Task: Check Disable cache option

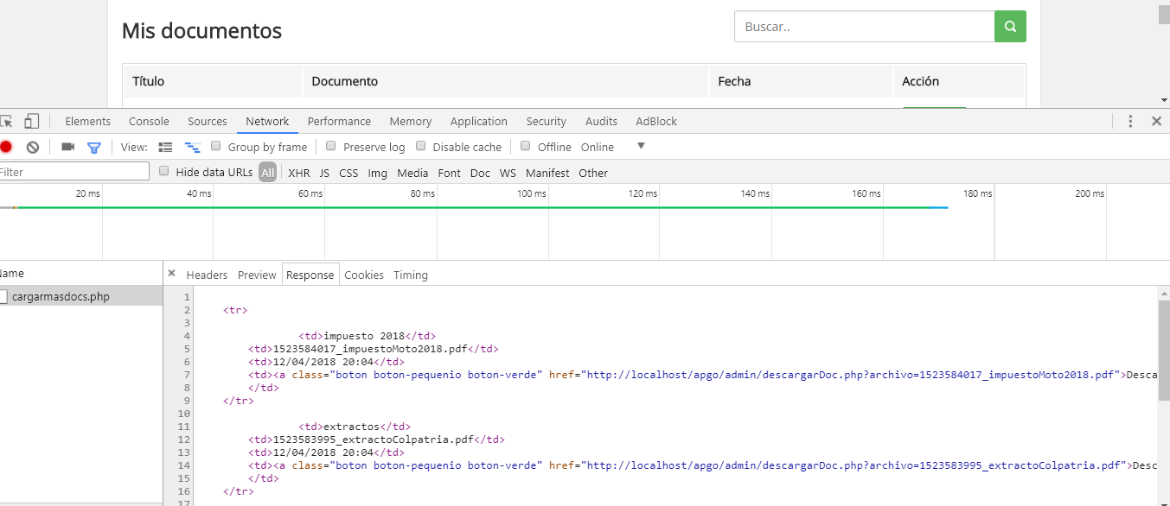Action: click(421, 146)
